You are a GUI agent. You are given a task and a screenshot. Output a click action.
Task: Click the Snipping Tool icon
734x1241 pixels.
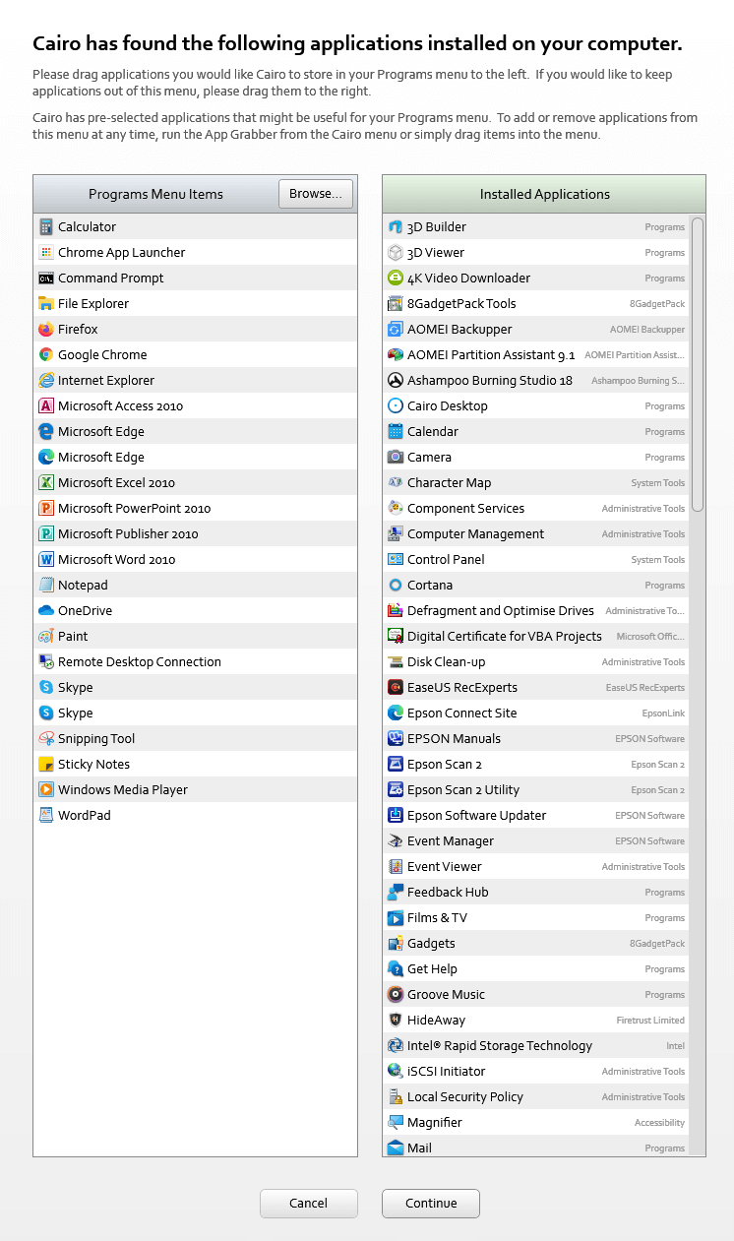tap(45, 739)
